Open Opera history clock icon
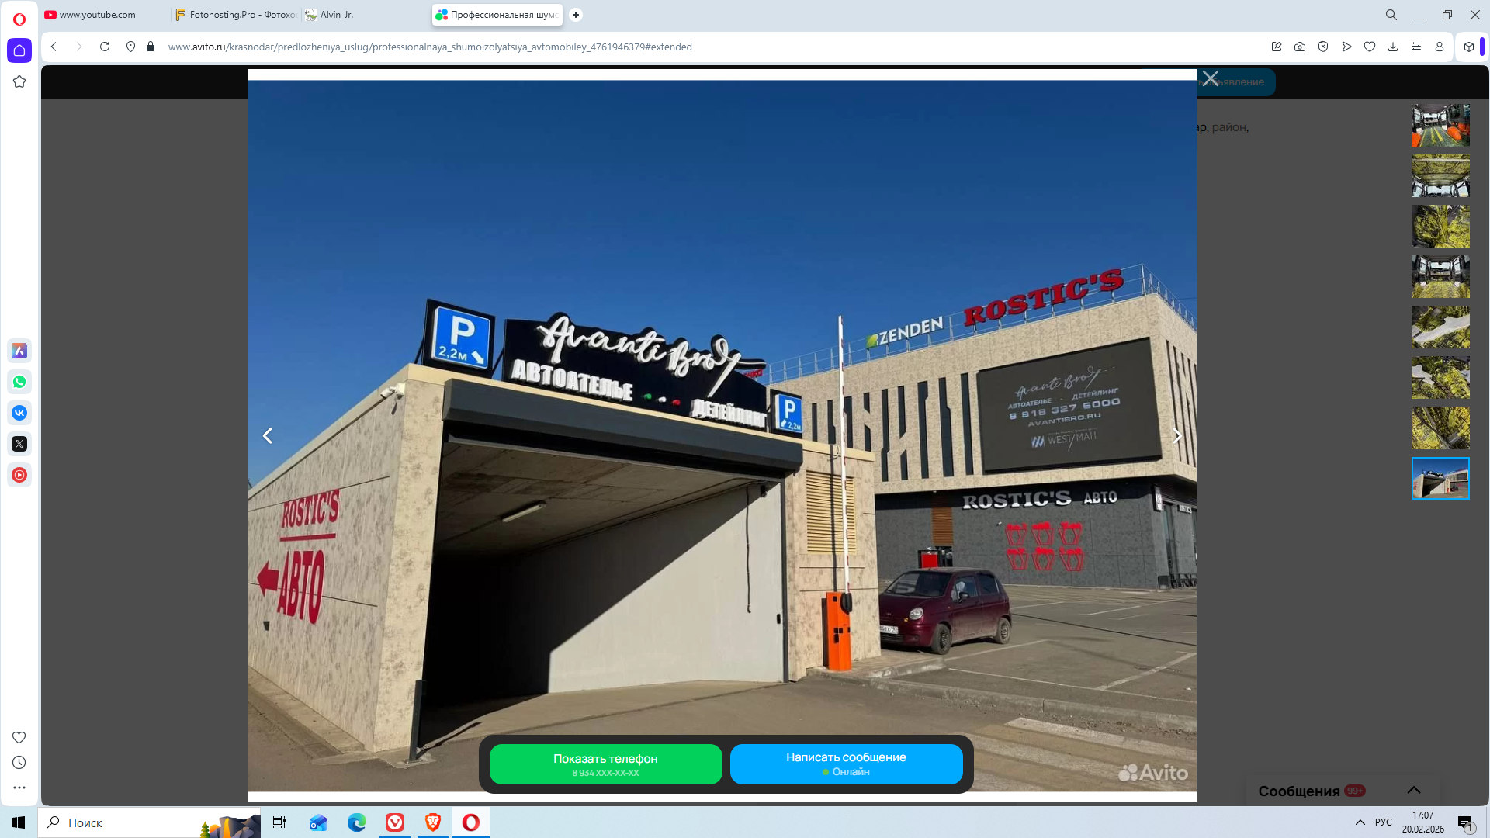This screenshot has height=838, width=1490. [19, 763]
